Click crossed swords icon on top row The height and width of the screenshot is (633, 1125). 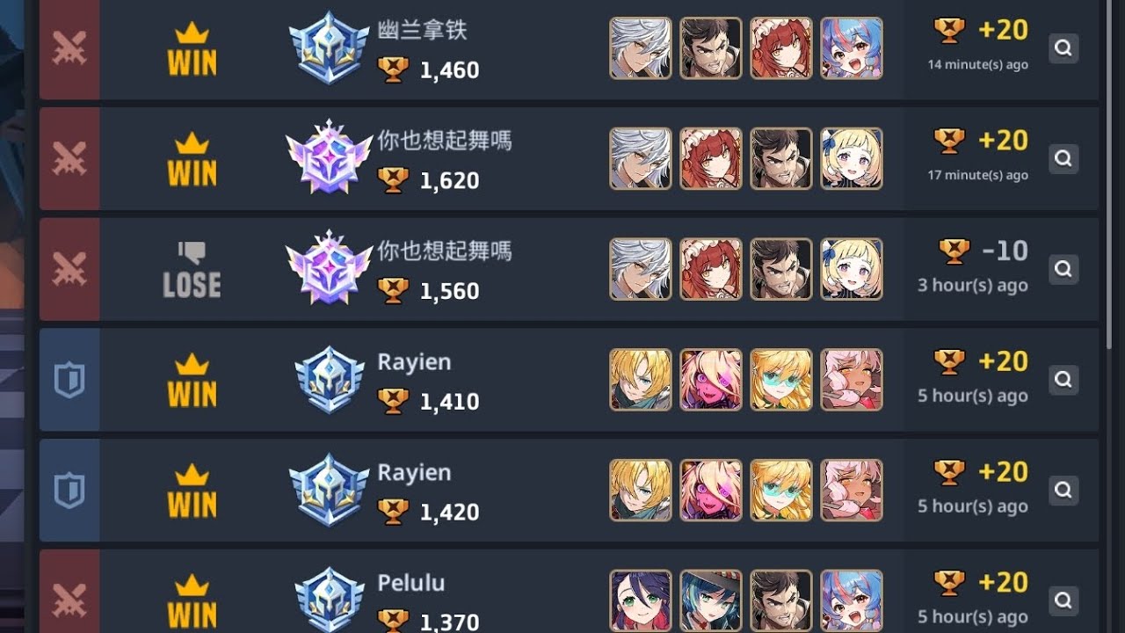[x=69, y=48]
